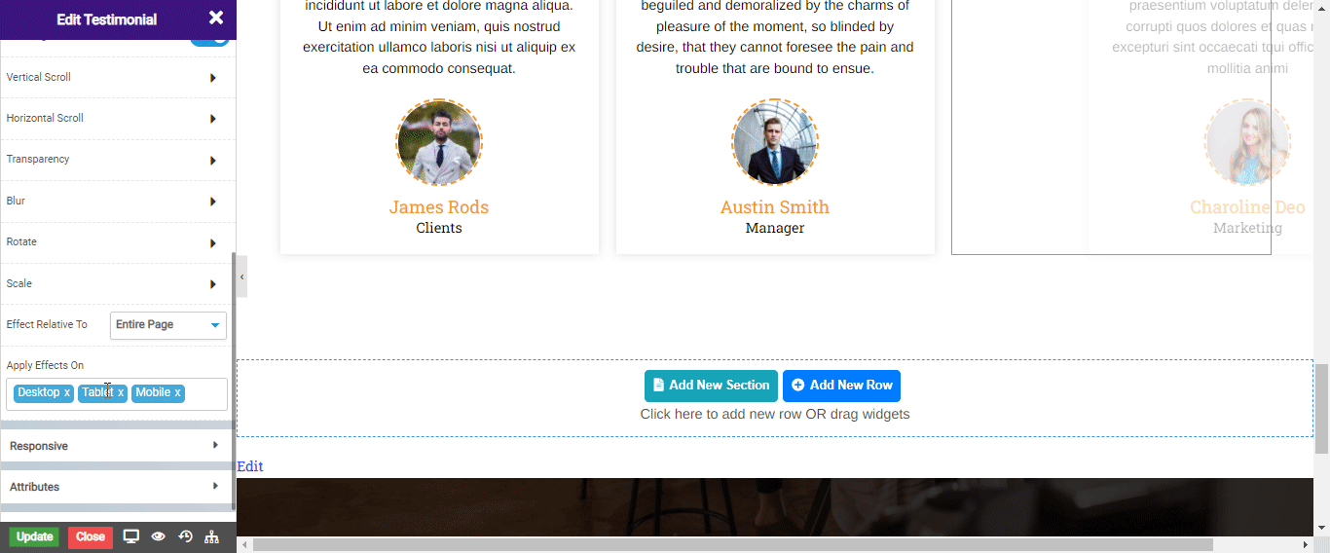Click the Apply Effects On tags input field
Image resolution: width=1330 pixels, height=553 pixels.
pyautogui.click(x=206, y=393)
